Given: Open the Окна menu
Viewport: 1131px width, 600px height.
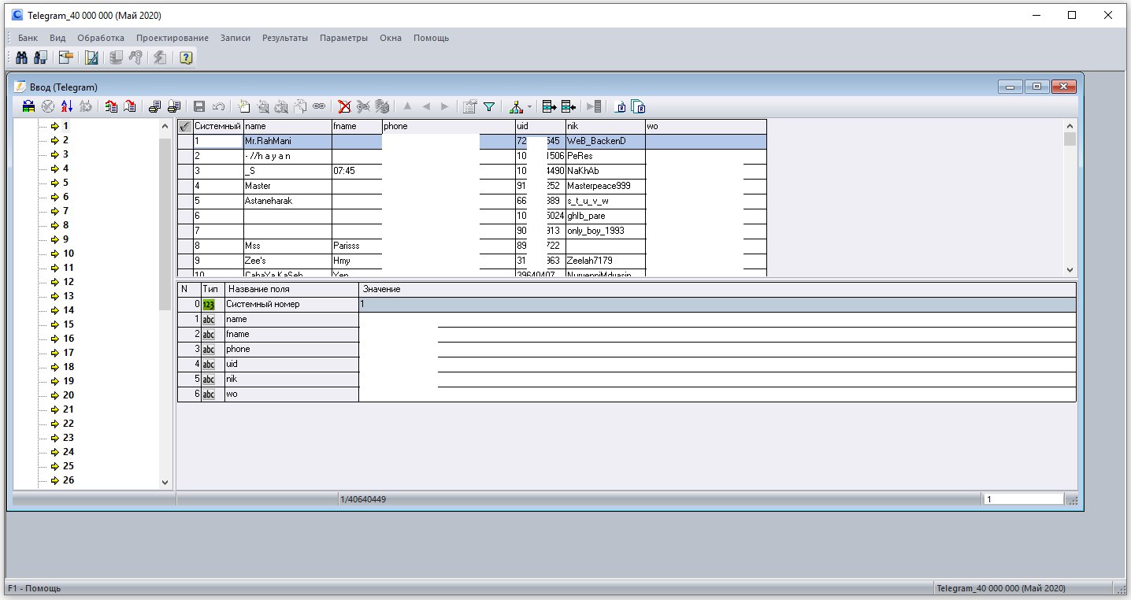Looking at the screenshot, I should pyautogui.click(x=391, y=38).
